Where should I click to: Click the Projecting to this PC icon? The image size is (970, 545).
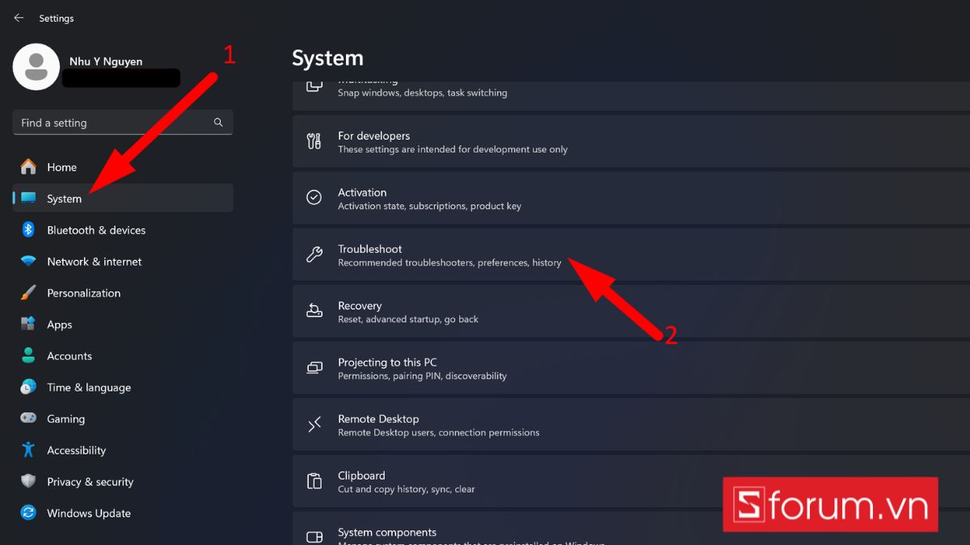tap(314, 367)
